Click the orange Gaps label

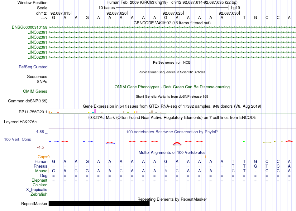(42, 157)
